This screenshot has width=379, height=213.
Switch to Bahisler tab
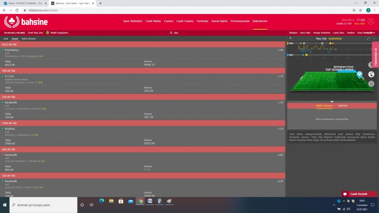point(343,106)
